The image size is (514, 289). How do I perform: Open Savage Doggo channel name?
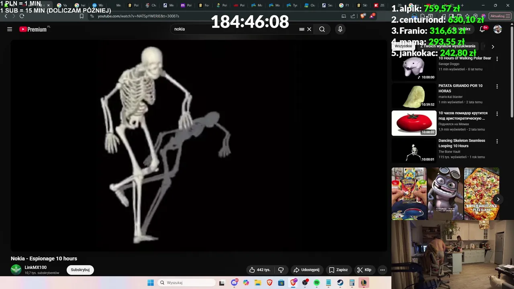point(449,64)
